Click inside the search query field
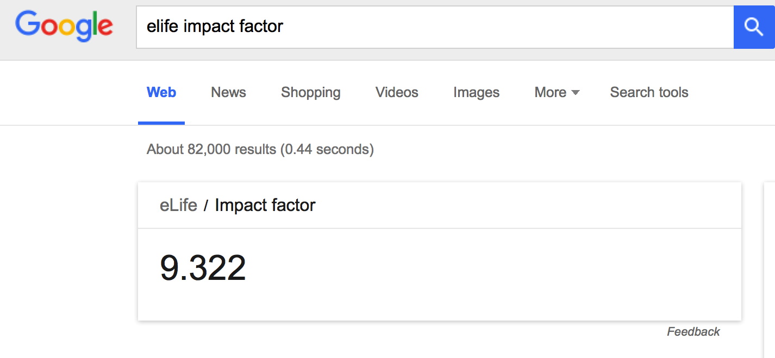The image size is (775, 358). 380,27
